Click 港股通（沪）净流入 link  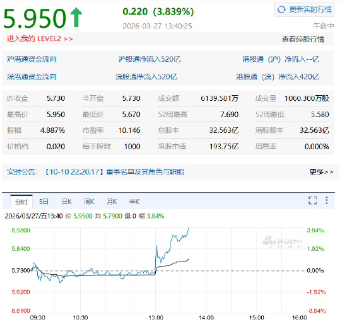tap(281, 59)
